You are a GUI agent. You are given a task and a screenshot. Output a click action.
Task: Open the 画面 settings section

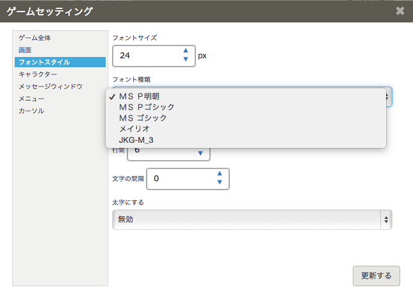click(x=25, y=50)
